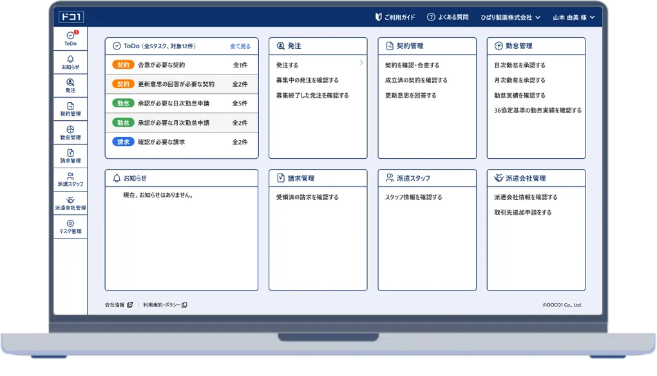This screenshot has height=376, width=657.
Task: Click 日次勤怠を承認する in 勤怠管理 card
Action: (x=519, y=65)
